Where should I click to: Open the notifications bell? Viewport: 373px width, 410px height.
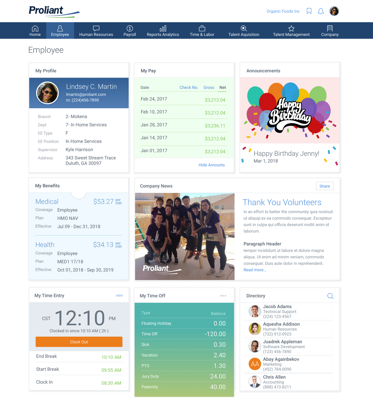click(321, 11)
